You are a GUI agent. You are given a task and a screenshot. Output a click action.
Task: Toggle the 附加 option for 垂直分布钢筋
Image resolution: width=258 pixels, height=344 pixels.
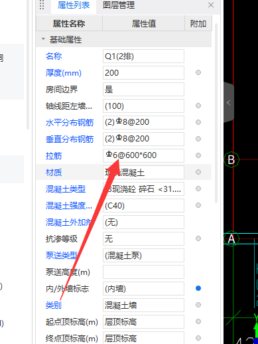198,139
